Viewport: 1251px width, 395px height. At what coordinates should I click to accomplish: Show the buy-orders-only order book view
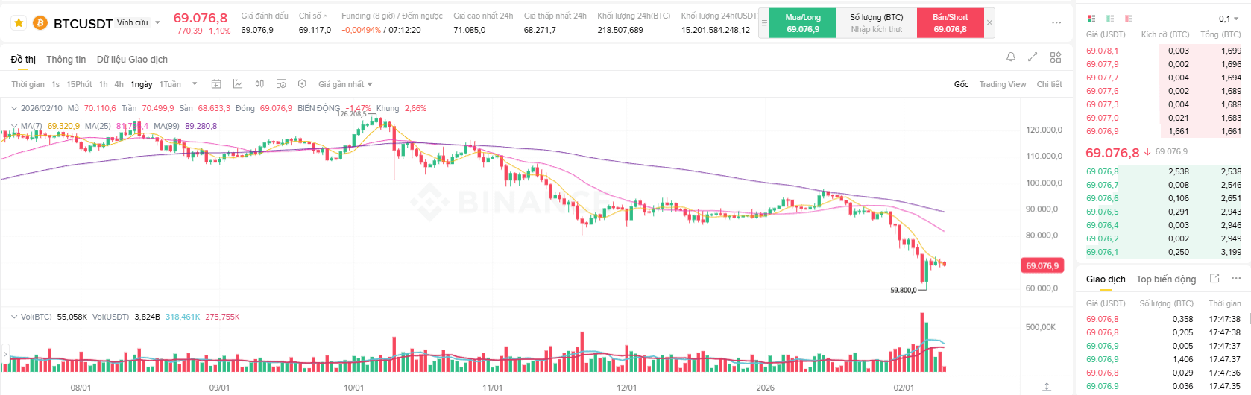(x=1111, y=19)
